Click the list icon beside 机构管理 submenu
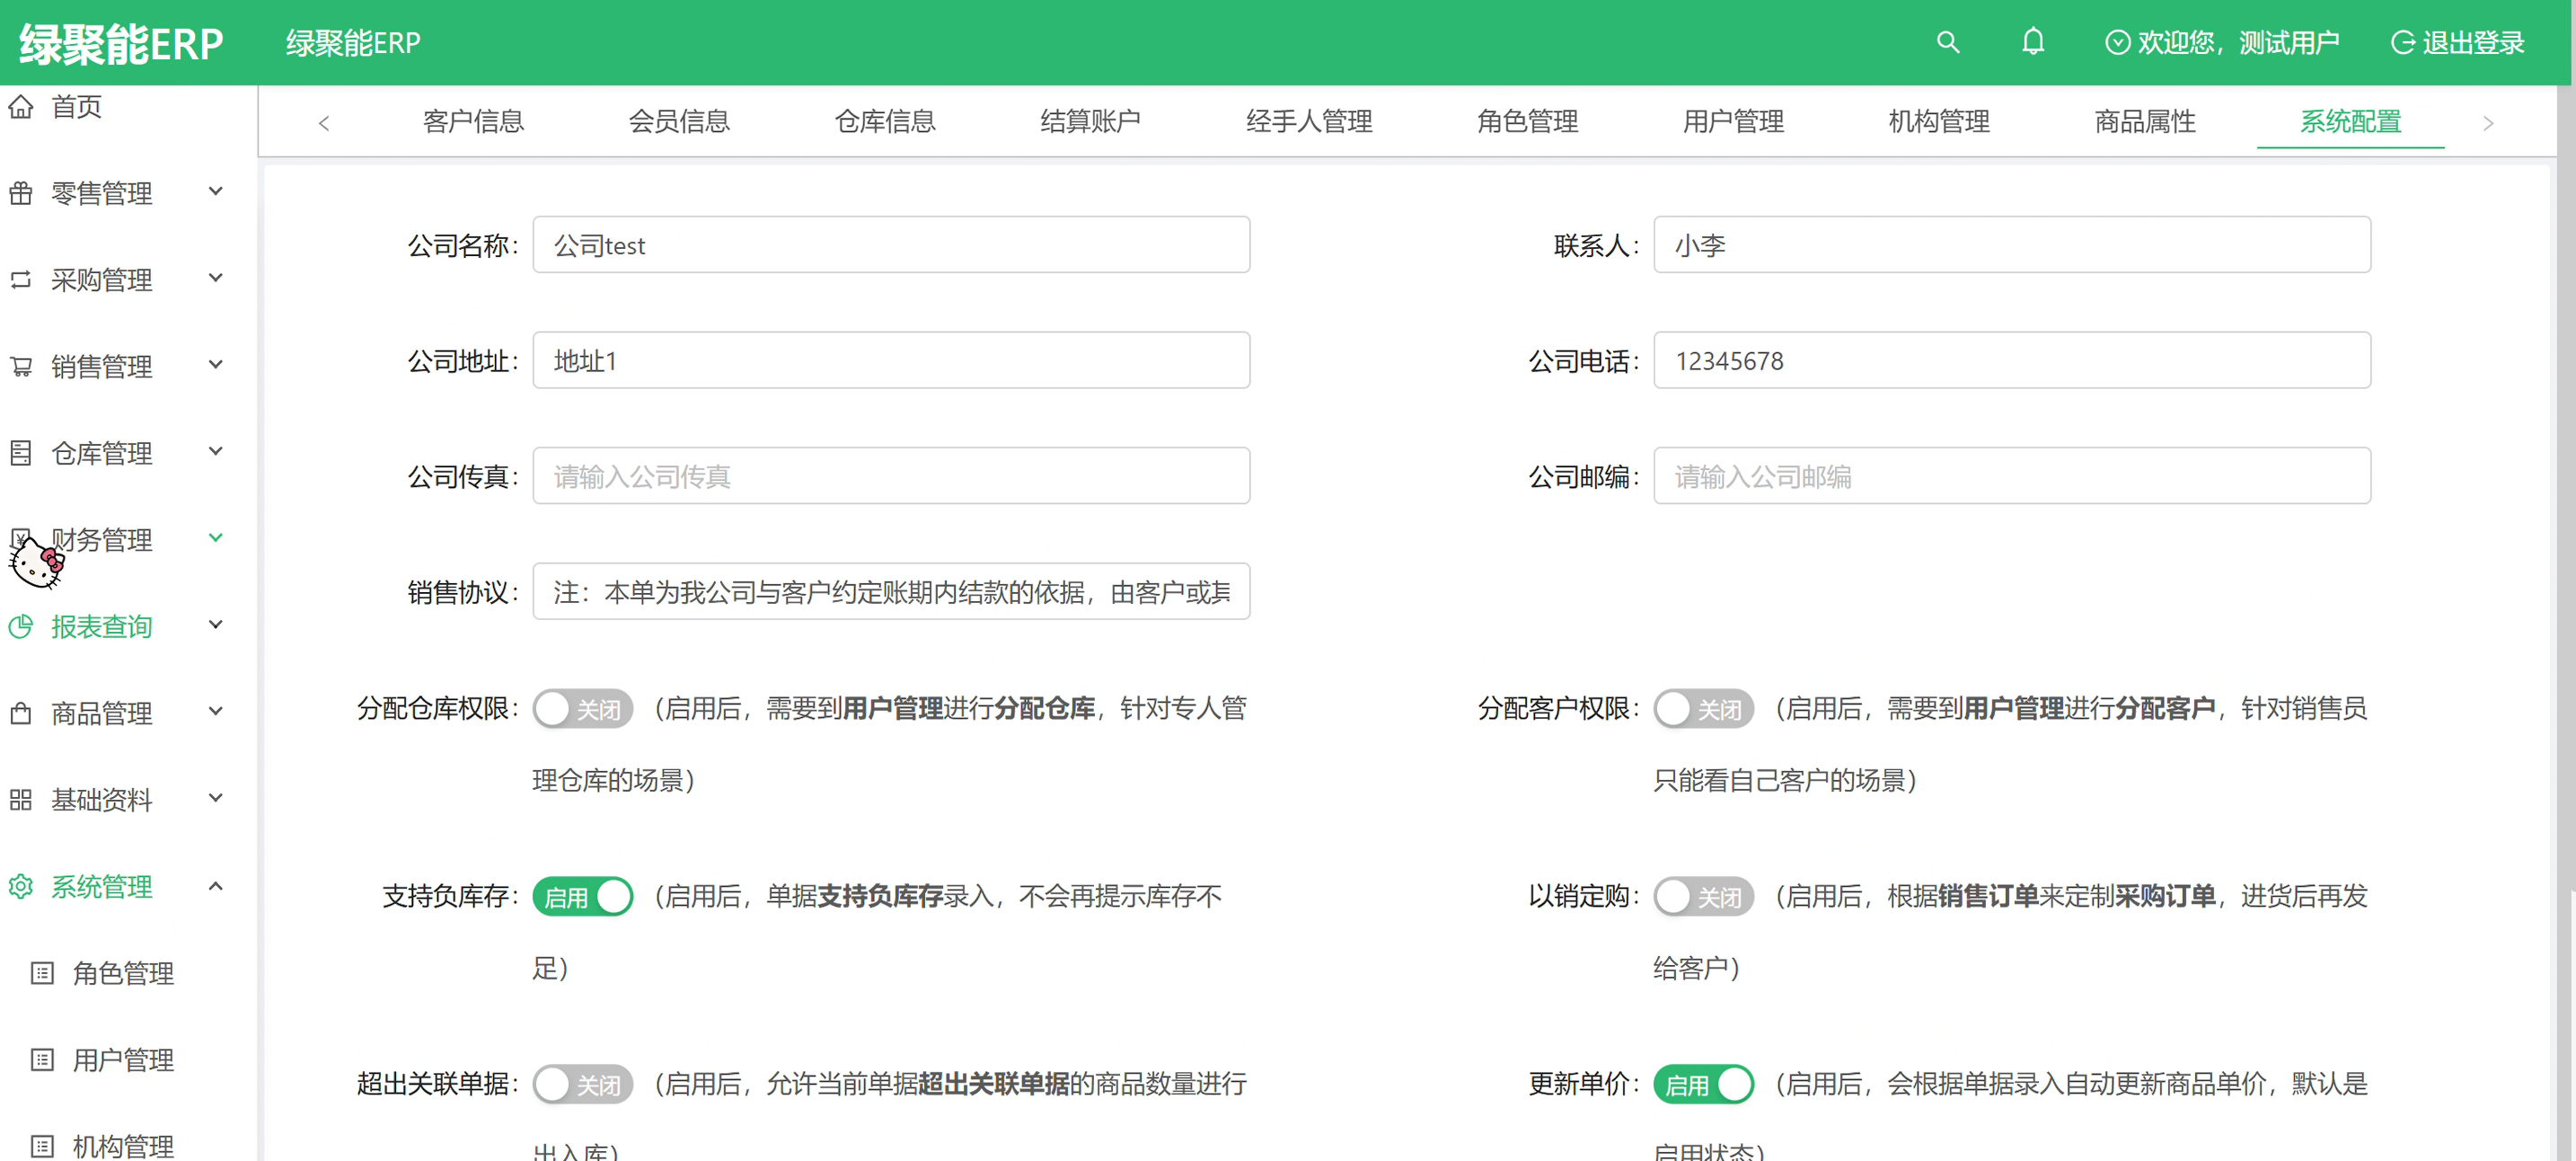 tap(42, 1146)
